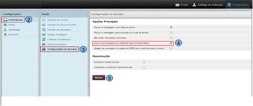Viewport: 253px width, 106px height.
Task: Enable 'Não exibir mensagens excluídas' checkbox
Action: point(171,38)
